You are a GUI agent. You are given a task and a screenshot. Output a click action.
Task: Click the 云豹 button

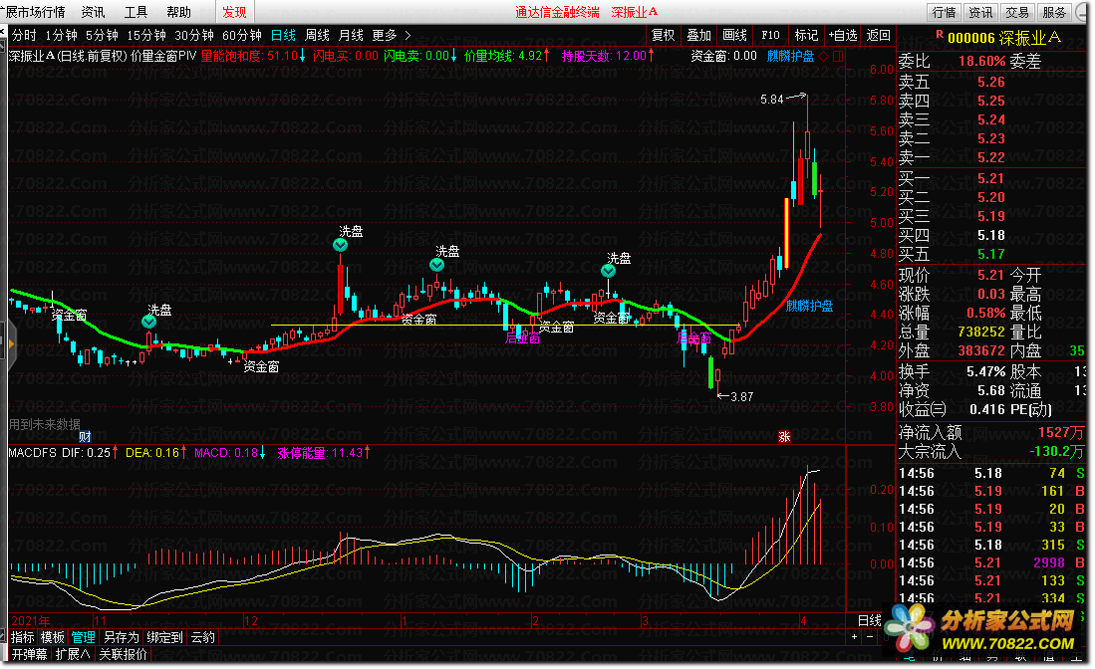[203, 637]
